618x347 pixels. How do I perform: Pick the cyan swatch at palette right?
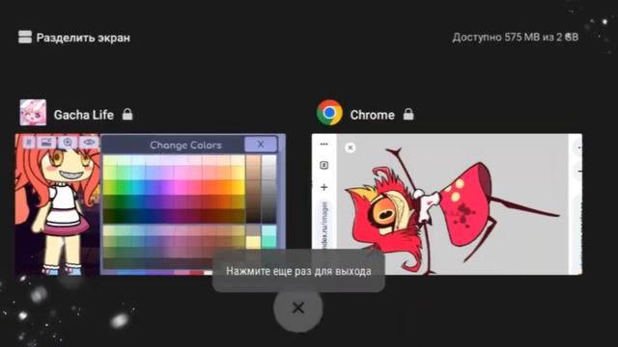coord(268,231)
